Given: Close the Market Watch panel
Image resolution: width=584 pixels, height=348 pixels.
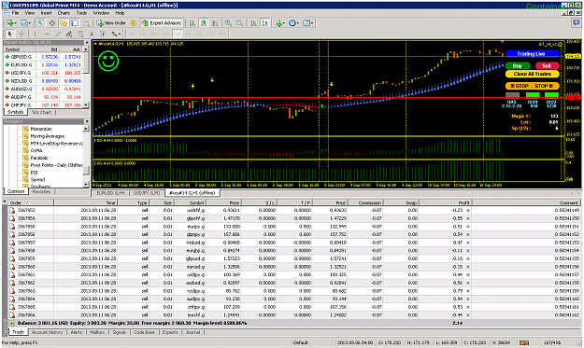Looking at the screenshot, I should click(87, 42).
